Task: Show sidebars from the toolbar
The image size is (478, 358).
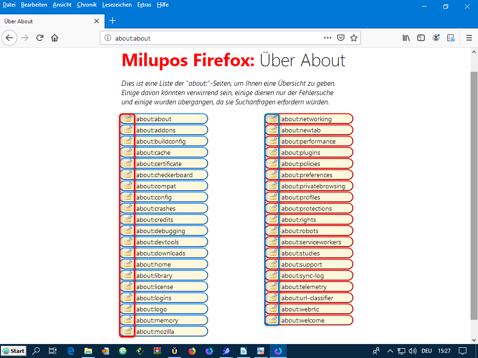Action: coord(421,38)
